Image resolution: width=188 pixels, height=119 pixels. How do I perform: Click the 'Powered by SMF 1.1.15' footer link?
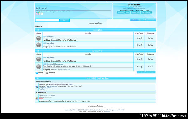72,110
